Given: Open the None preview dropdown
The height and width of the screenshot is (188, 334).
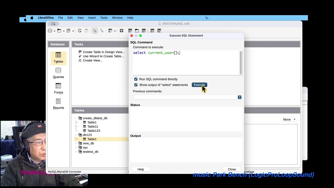Looking at the screenshot, I should point(289,119).
